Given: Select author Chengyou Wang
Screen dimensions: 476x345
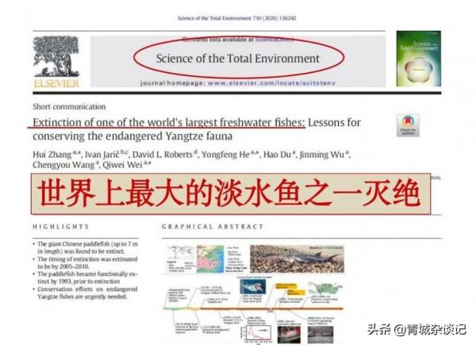Looking at the screenshot, I should [x=63, y=165].
